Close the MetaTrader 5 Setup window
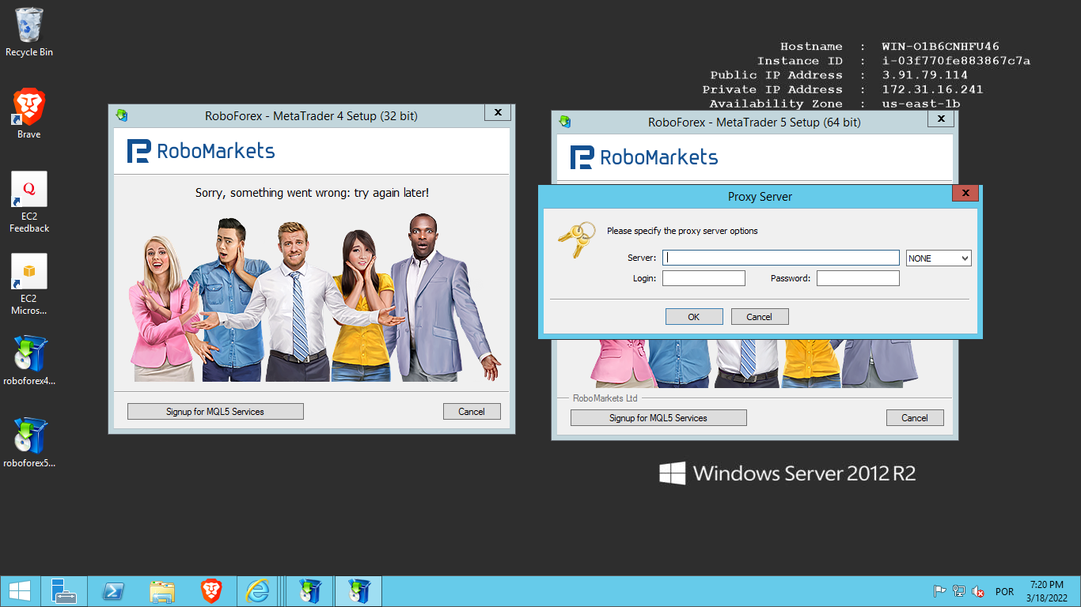The width and height of the screenshot is (1081, 607). click(941, 119)
